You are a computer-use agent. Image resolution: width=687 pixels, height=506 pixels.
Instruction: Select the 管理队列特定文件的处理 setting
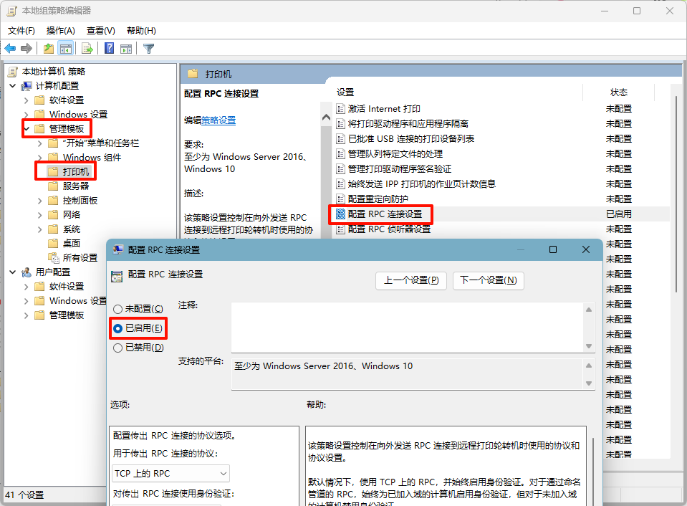395,154
